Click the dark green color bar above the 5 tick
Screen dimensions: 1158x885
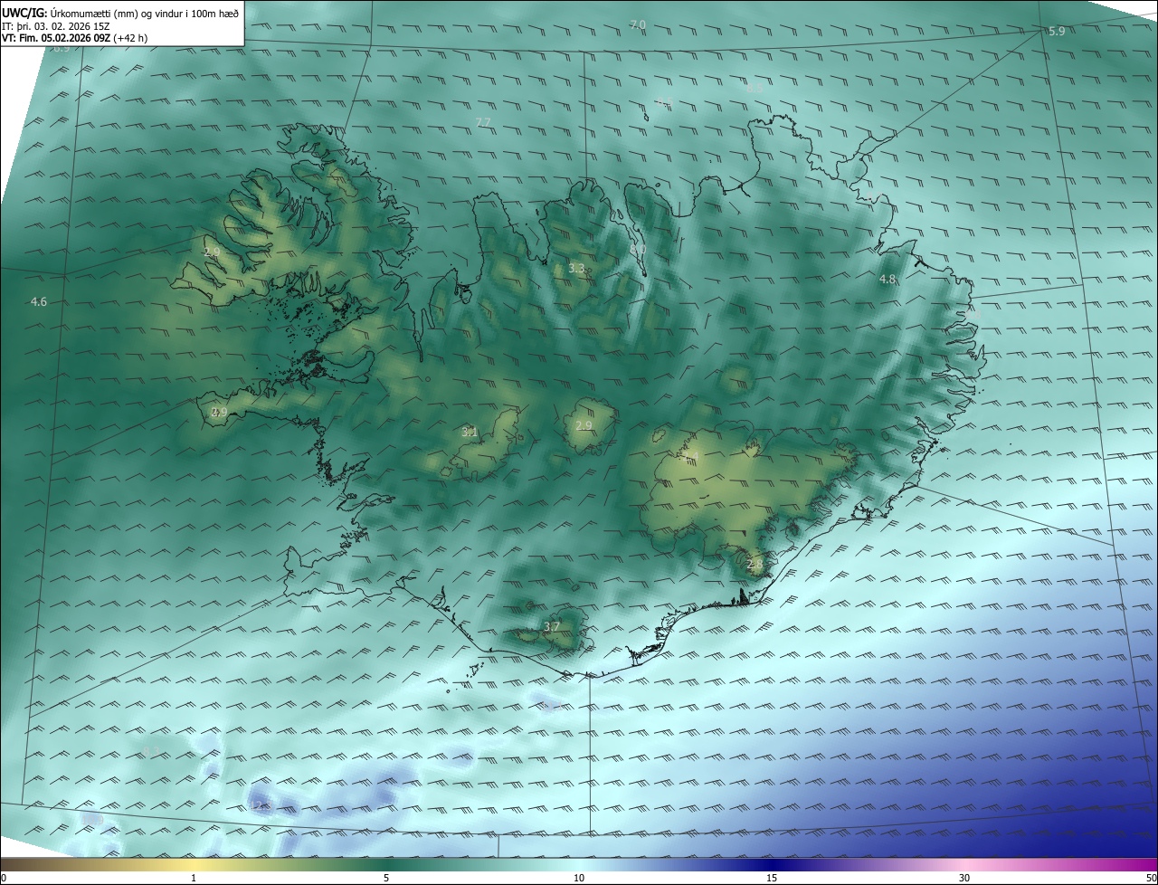click(x=386, y=864)
